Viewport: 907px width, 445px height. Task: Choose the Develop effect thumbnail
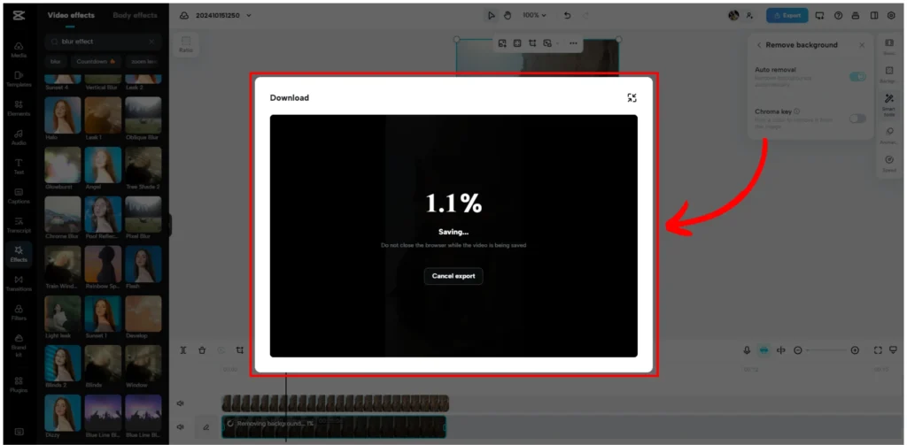[143, 314]
